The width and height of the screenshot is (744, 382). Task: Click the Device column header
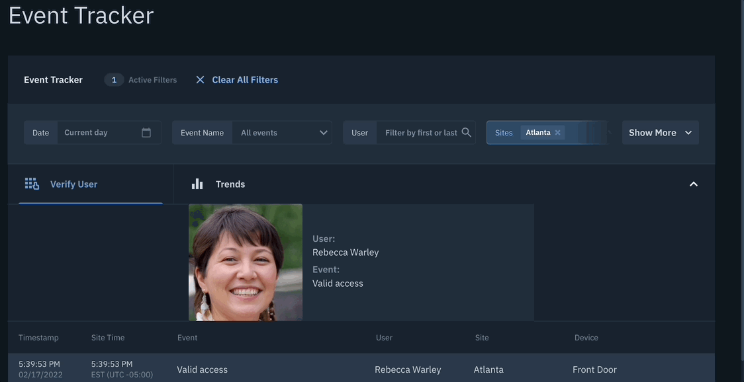pos(586,338)
